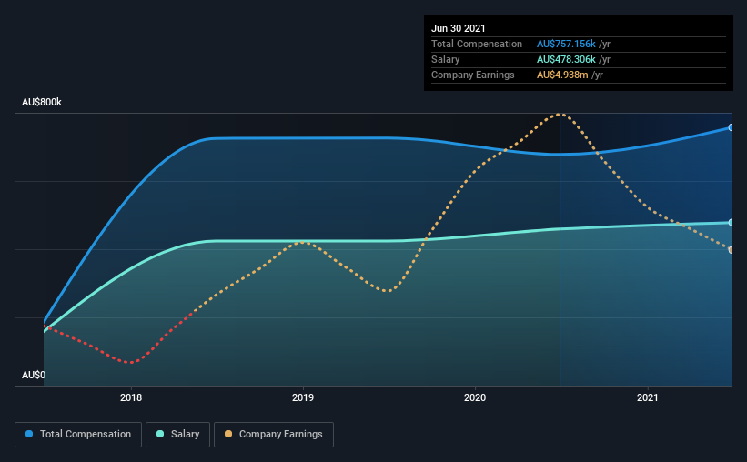Screen dimensions: 747x462
Task: Click the 2019 x-axis label
Action: [303, 397]
